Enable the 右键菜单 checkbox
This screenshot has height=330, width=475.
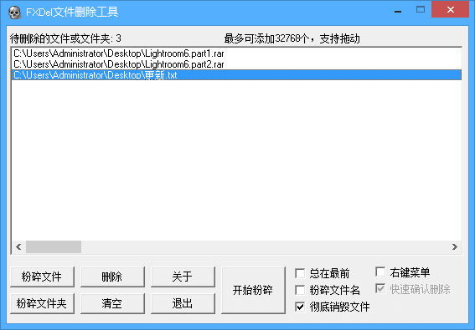(x=380, y=272)
